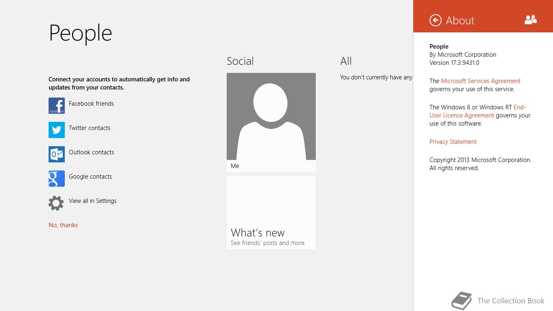This screenshot has height=311, width=553.
Task: Open the Microsoft Services Agreement link
Action: 481,81
